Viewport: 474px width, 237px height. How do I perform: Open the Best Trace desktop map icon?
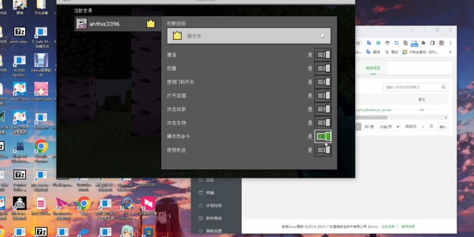click(19, 91)
